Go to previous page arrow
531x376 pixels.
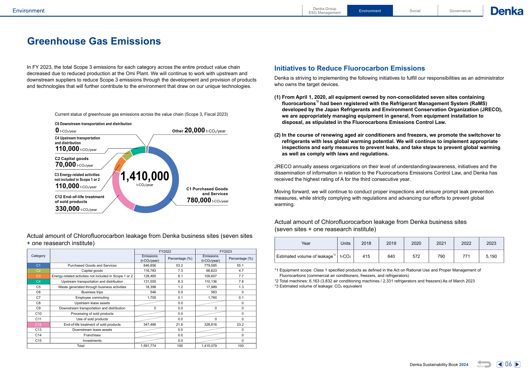click(500, 364)
